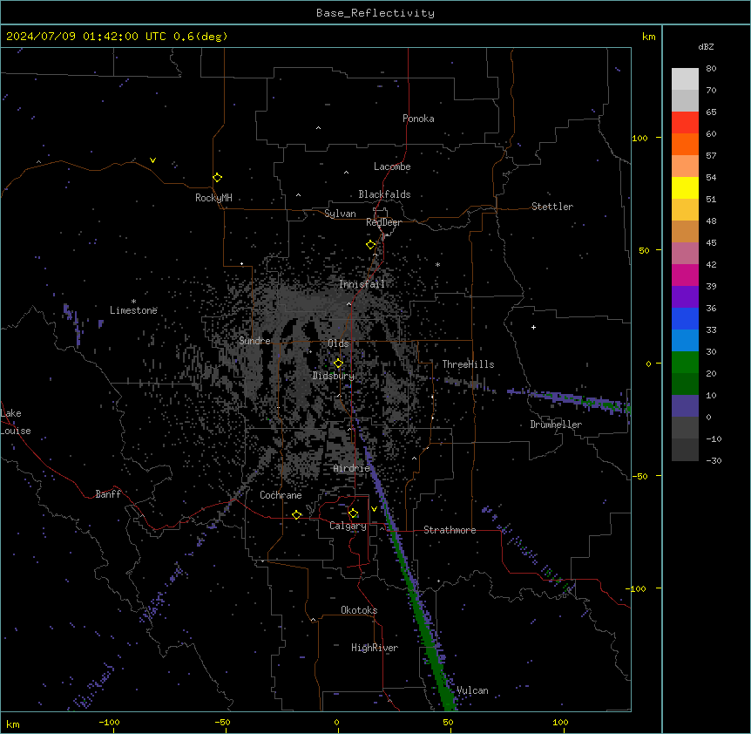The height and width of the screenshot is (734, 751).
Task: Select the purple 39-36 dBZ legend swatch
Action: tap(685, 297)
